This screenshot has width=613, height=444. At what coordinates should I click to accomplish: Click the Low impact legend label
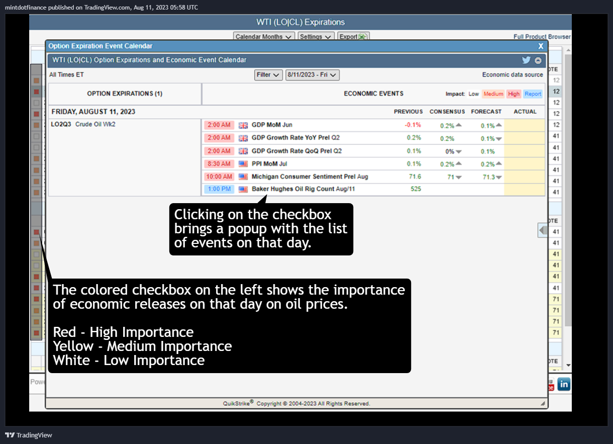coord(473,94)
